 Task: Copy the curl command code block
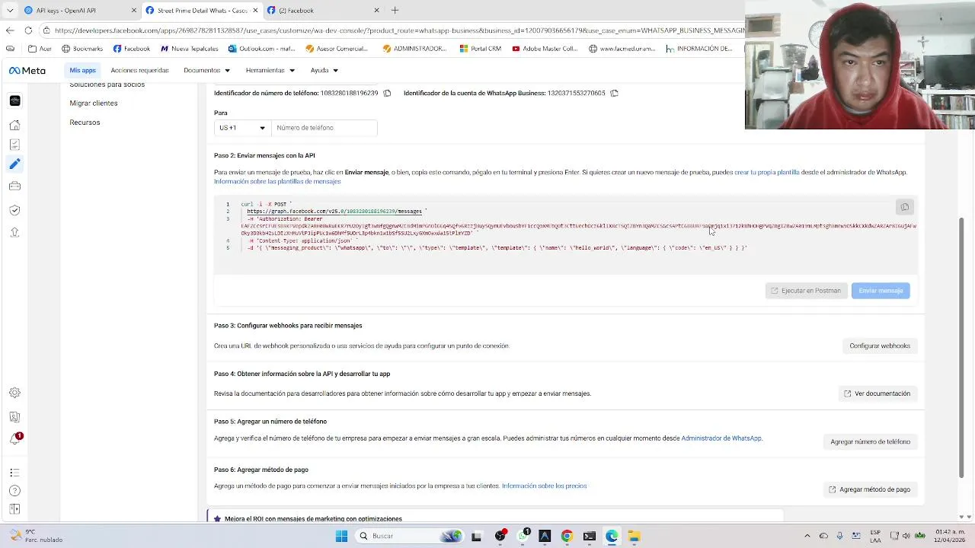pyautogui.click(x=904, y=207)
